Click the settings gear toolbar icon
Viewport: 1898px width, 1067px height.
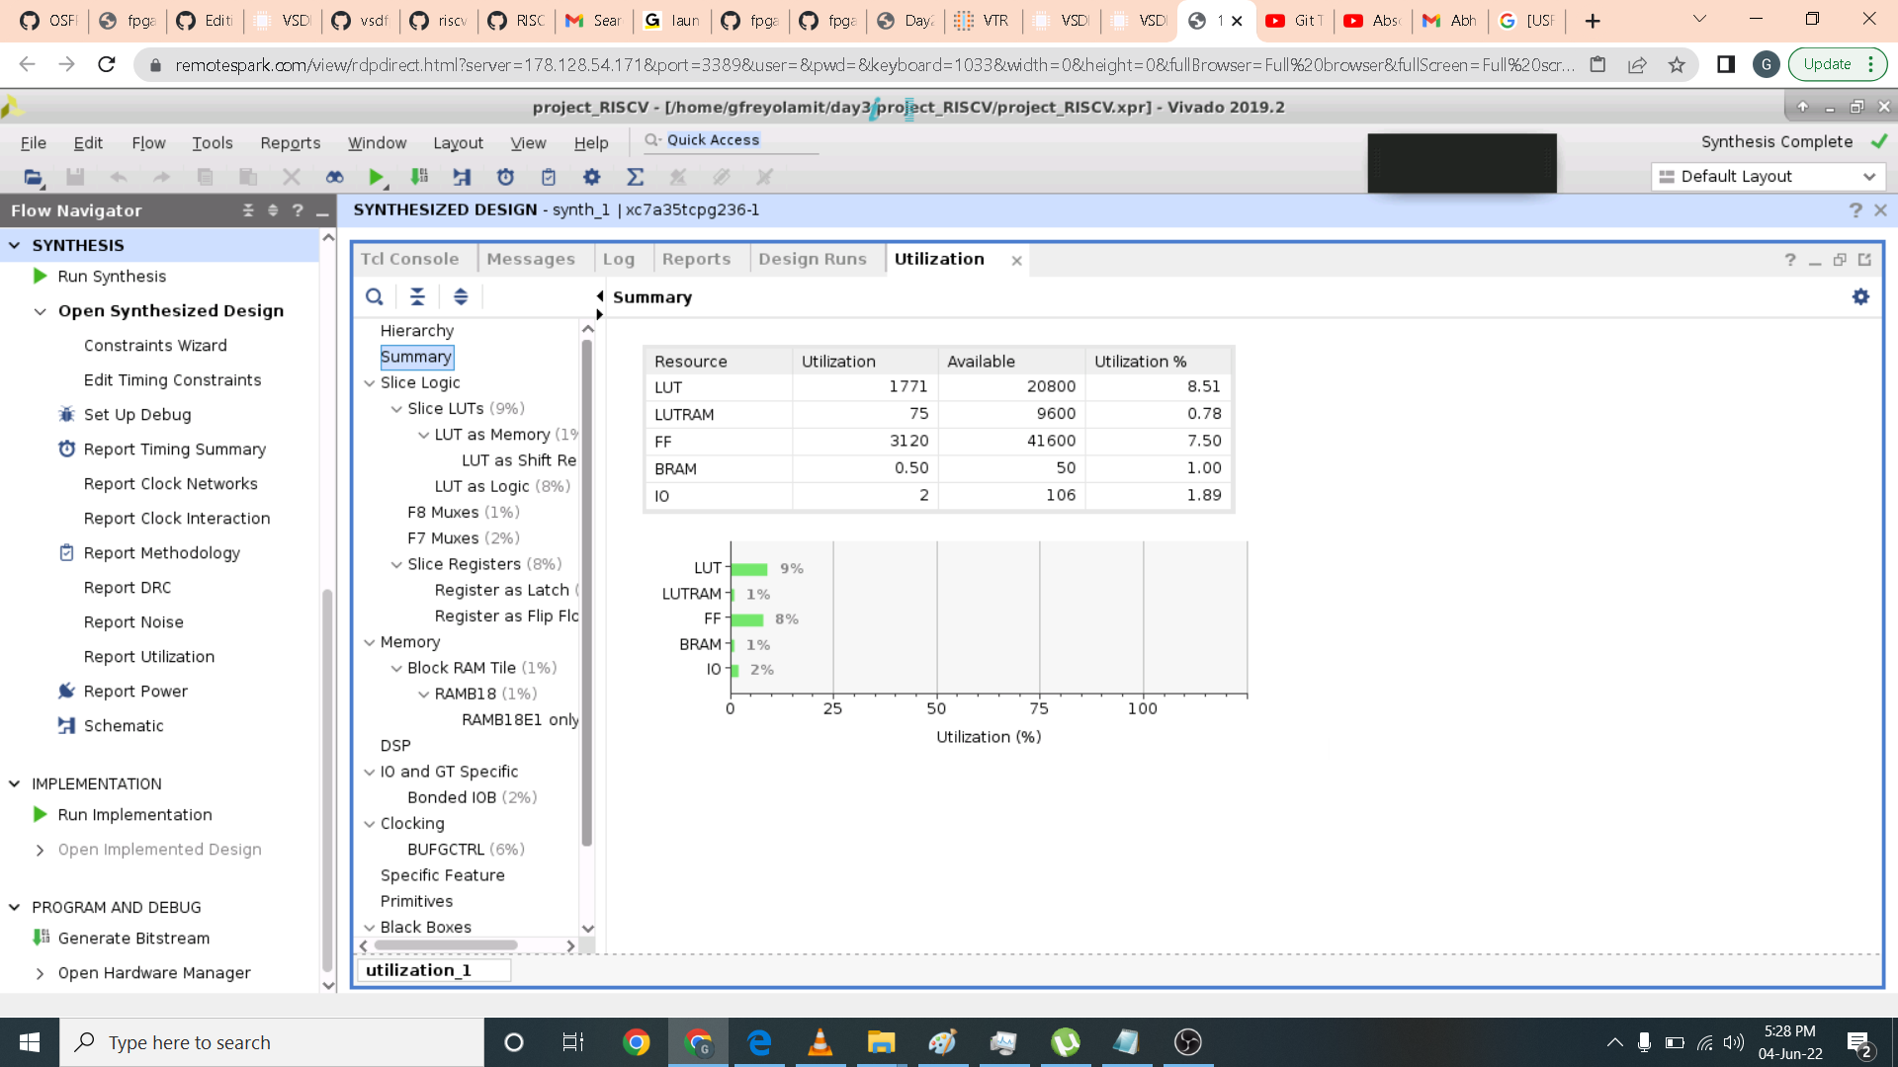[591, 177]
